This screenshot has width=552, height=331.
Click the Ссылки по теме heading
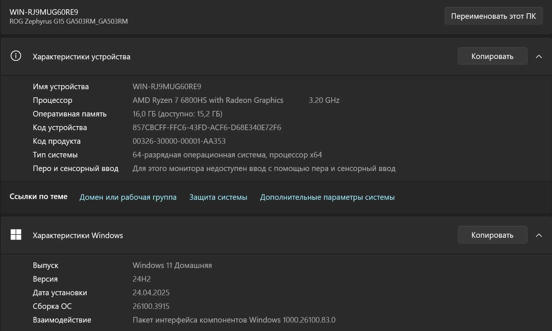pos(39,196)
